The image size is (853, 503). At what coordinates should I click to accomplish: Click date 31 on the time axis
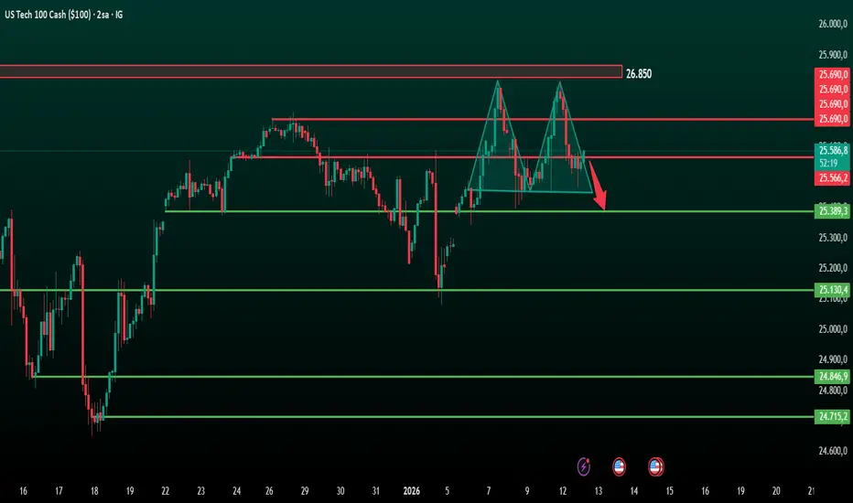coord(375,491)
